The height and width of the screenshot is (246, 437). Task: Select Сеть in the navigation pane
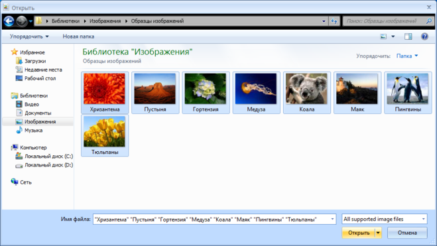pyautogui.click(x=26, y=182)
